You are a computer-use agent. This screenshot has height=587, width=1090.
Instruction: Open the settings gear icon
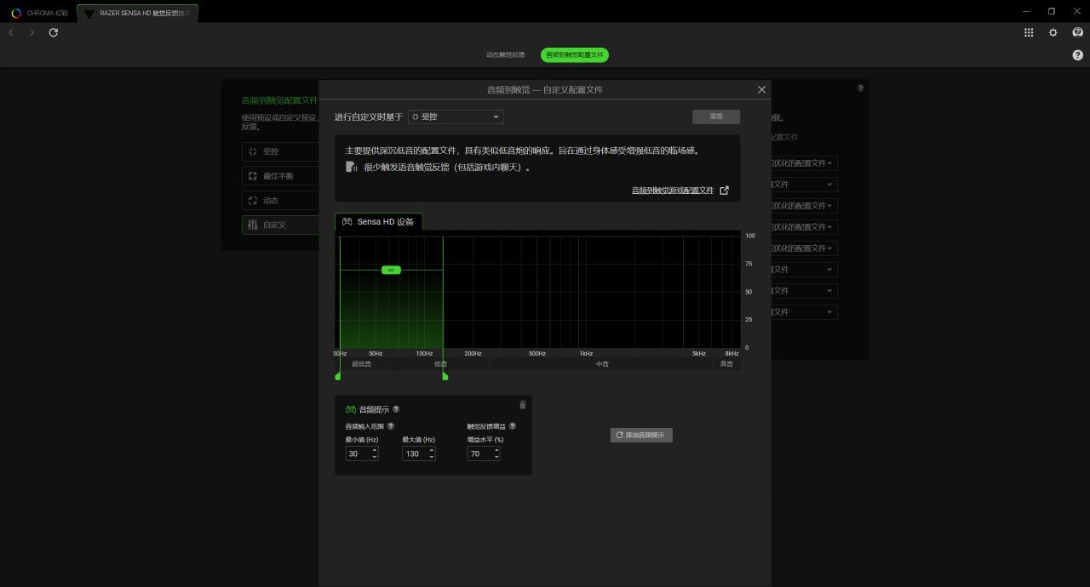coord(1053,32)
